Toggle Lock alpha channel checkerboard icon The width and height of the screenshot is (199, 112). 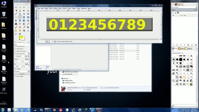tap(178, 13)
